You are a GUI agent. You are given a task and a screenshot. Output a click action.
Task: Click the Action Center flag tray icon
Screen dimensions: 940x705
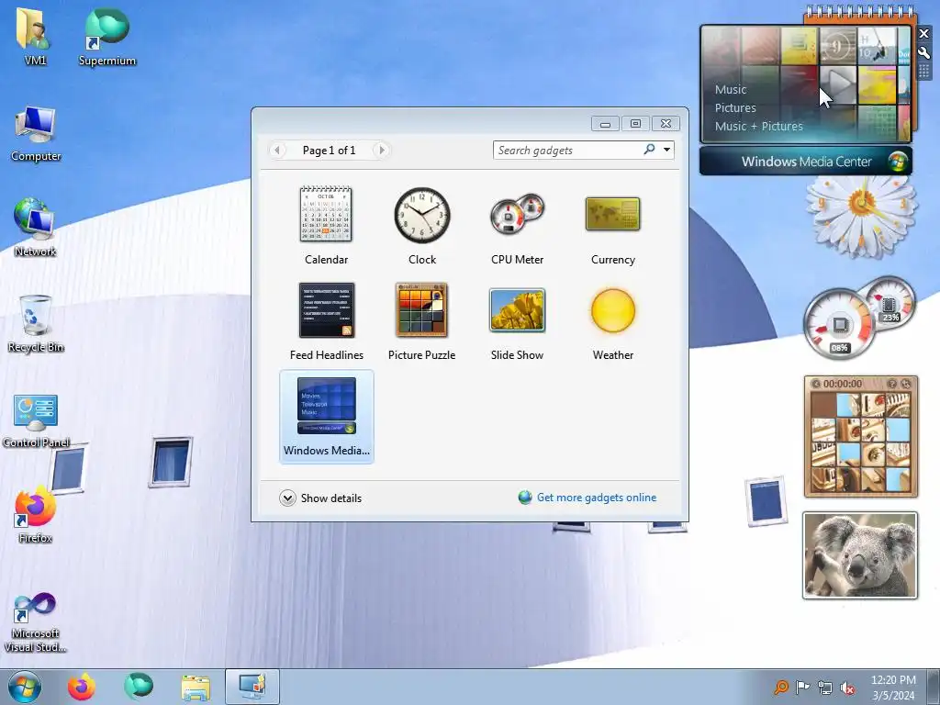point(802,687)
